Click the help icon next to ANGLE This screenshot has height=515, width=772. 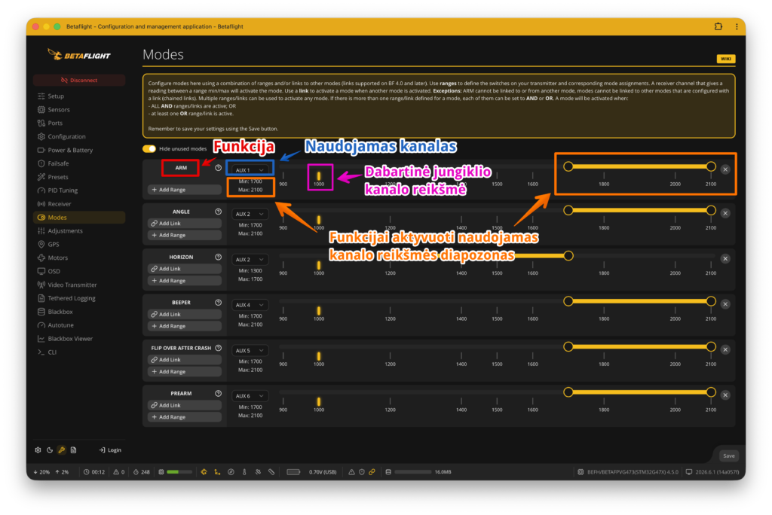218,212
